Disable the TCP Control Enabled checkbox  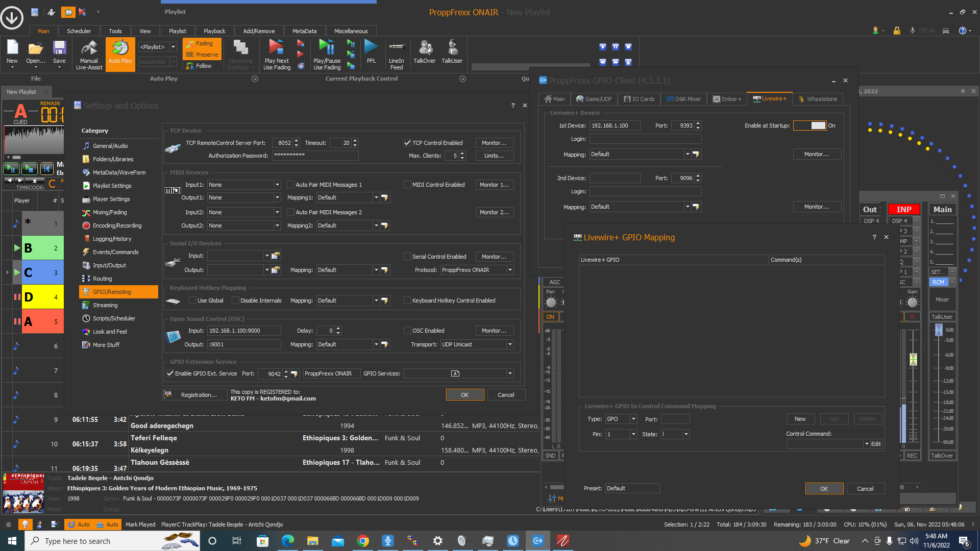(407, 143)
